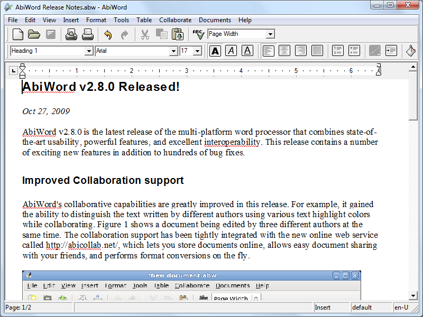The height and width of the screenshot is (317, 423).
Task: Toggle underline formatting button
Action: (x=247, y=51)
